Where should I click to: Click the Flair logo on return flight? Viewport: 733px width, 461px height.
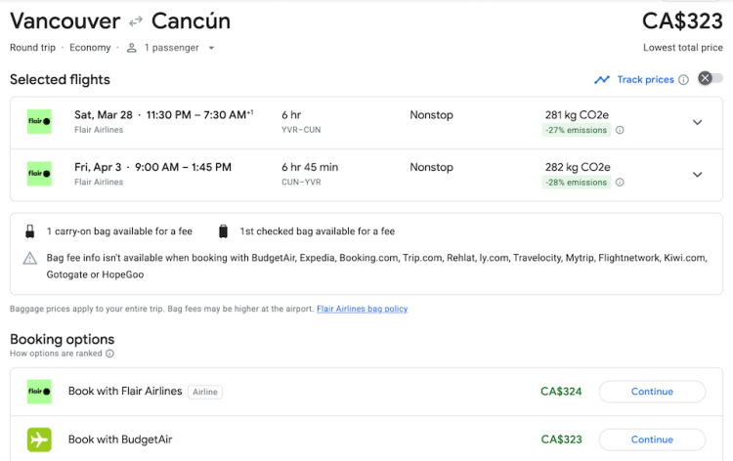click(x=39, y=174)
